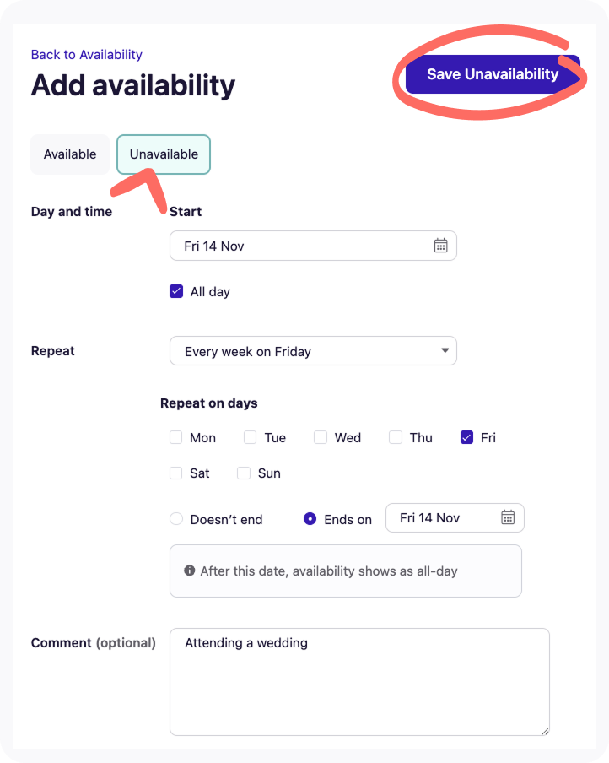Viewport: 609px width, 763px height.
Task: Open the Repeat frequency dropdown
Action: [x=313, y=351]
